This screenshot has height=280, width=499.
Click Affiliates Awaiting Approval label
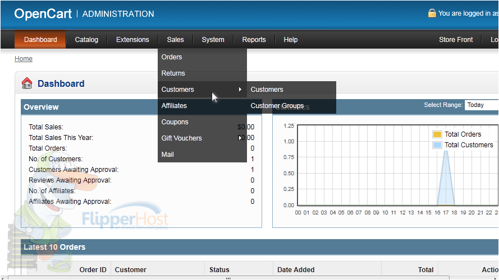point(70,201)
